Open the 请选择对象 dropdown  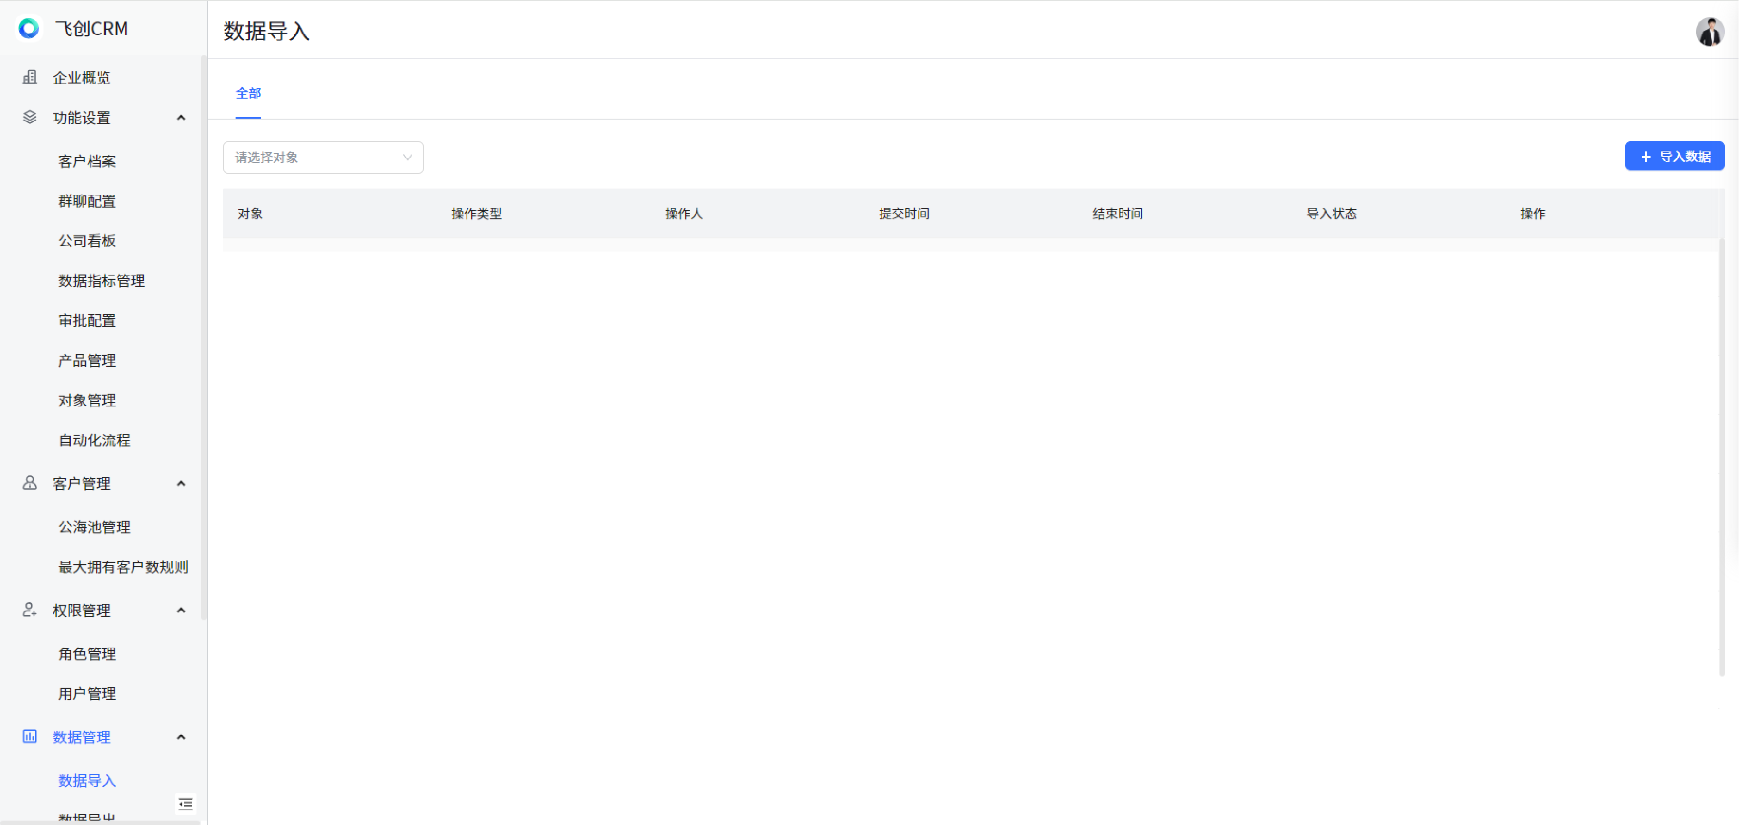(x=323, y=157)
